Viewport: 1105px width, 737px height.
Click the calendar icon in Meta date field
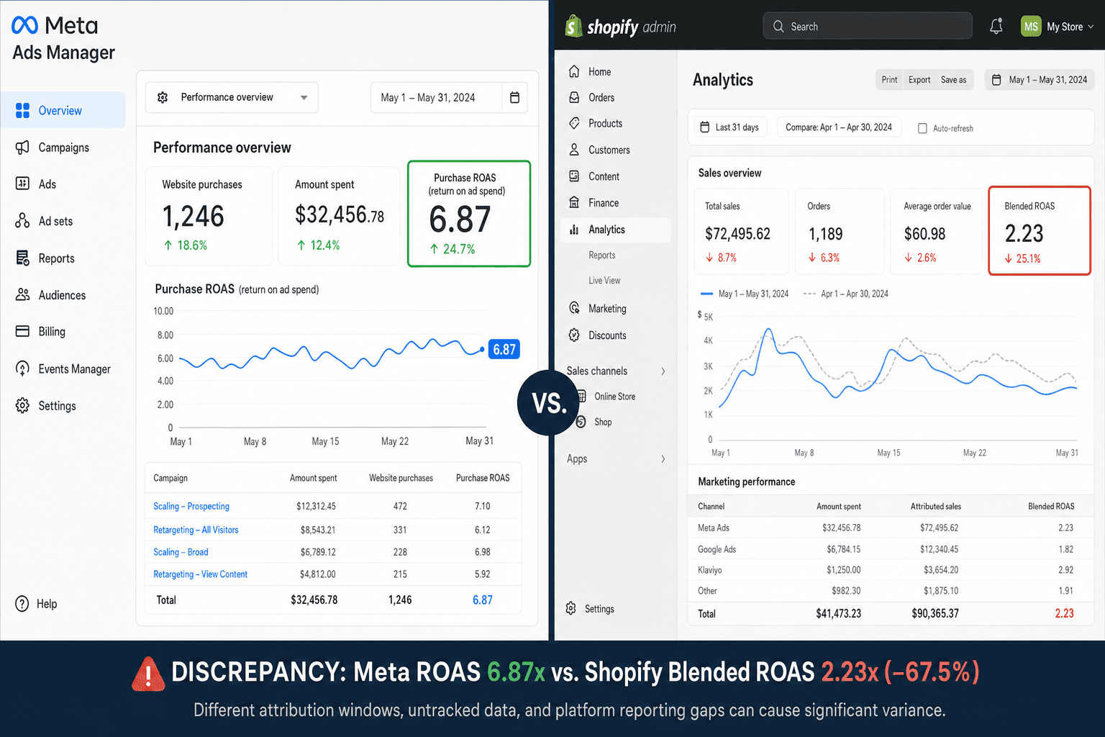514,97
